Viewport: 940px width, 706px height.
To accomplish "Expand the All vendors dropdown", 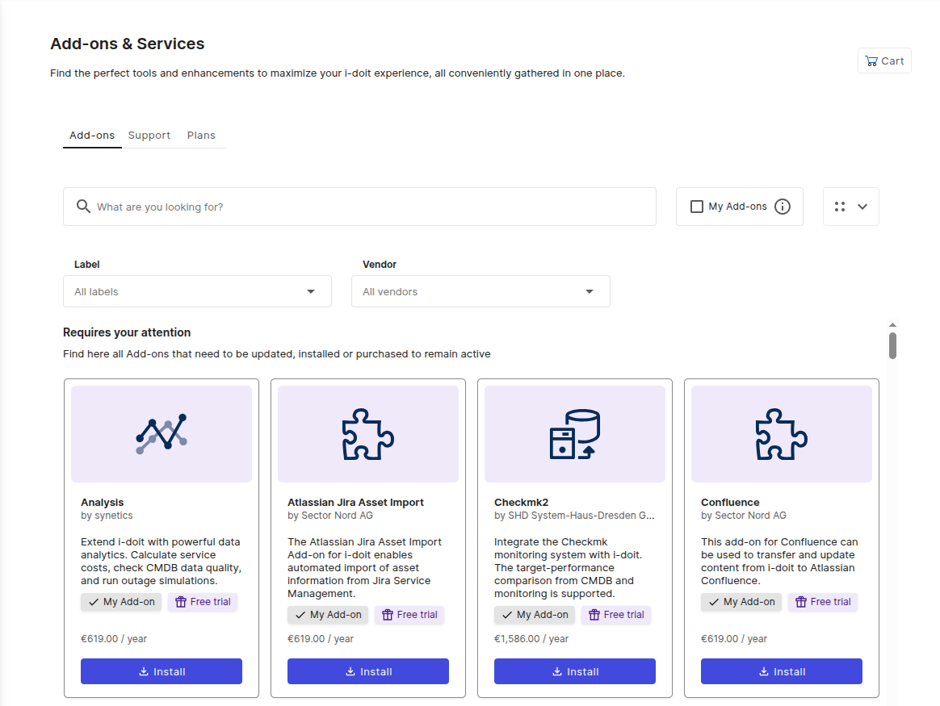I will tap(480, 291).
